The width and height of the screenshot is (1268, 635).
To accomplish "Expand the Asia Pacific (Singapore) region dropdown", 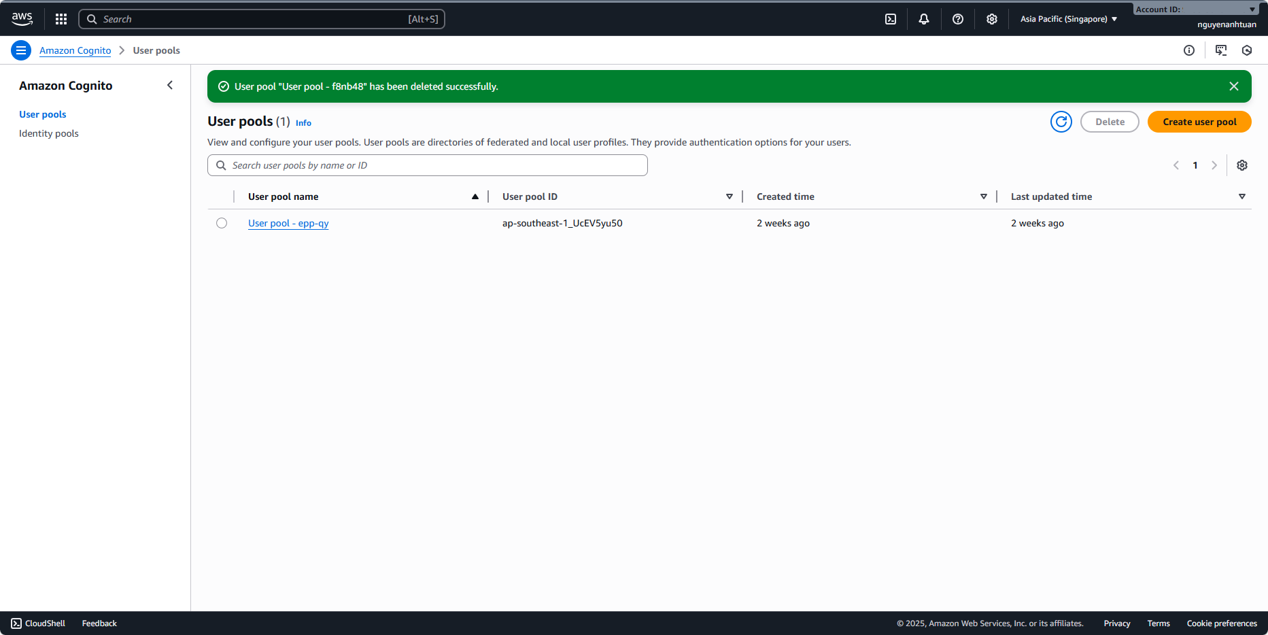I will pos(1068,19).
